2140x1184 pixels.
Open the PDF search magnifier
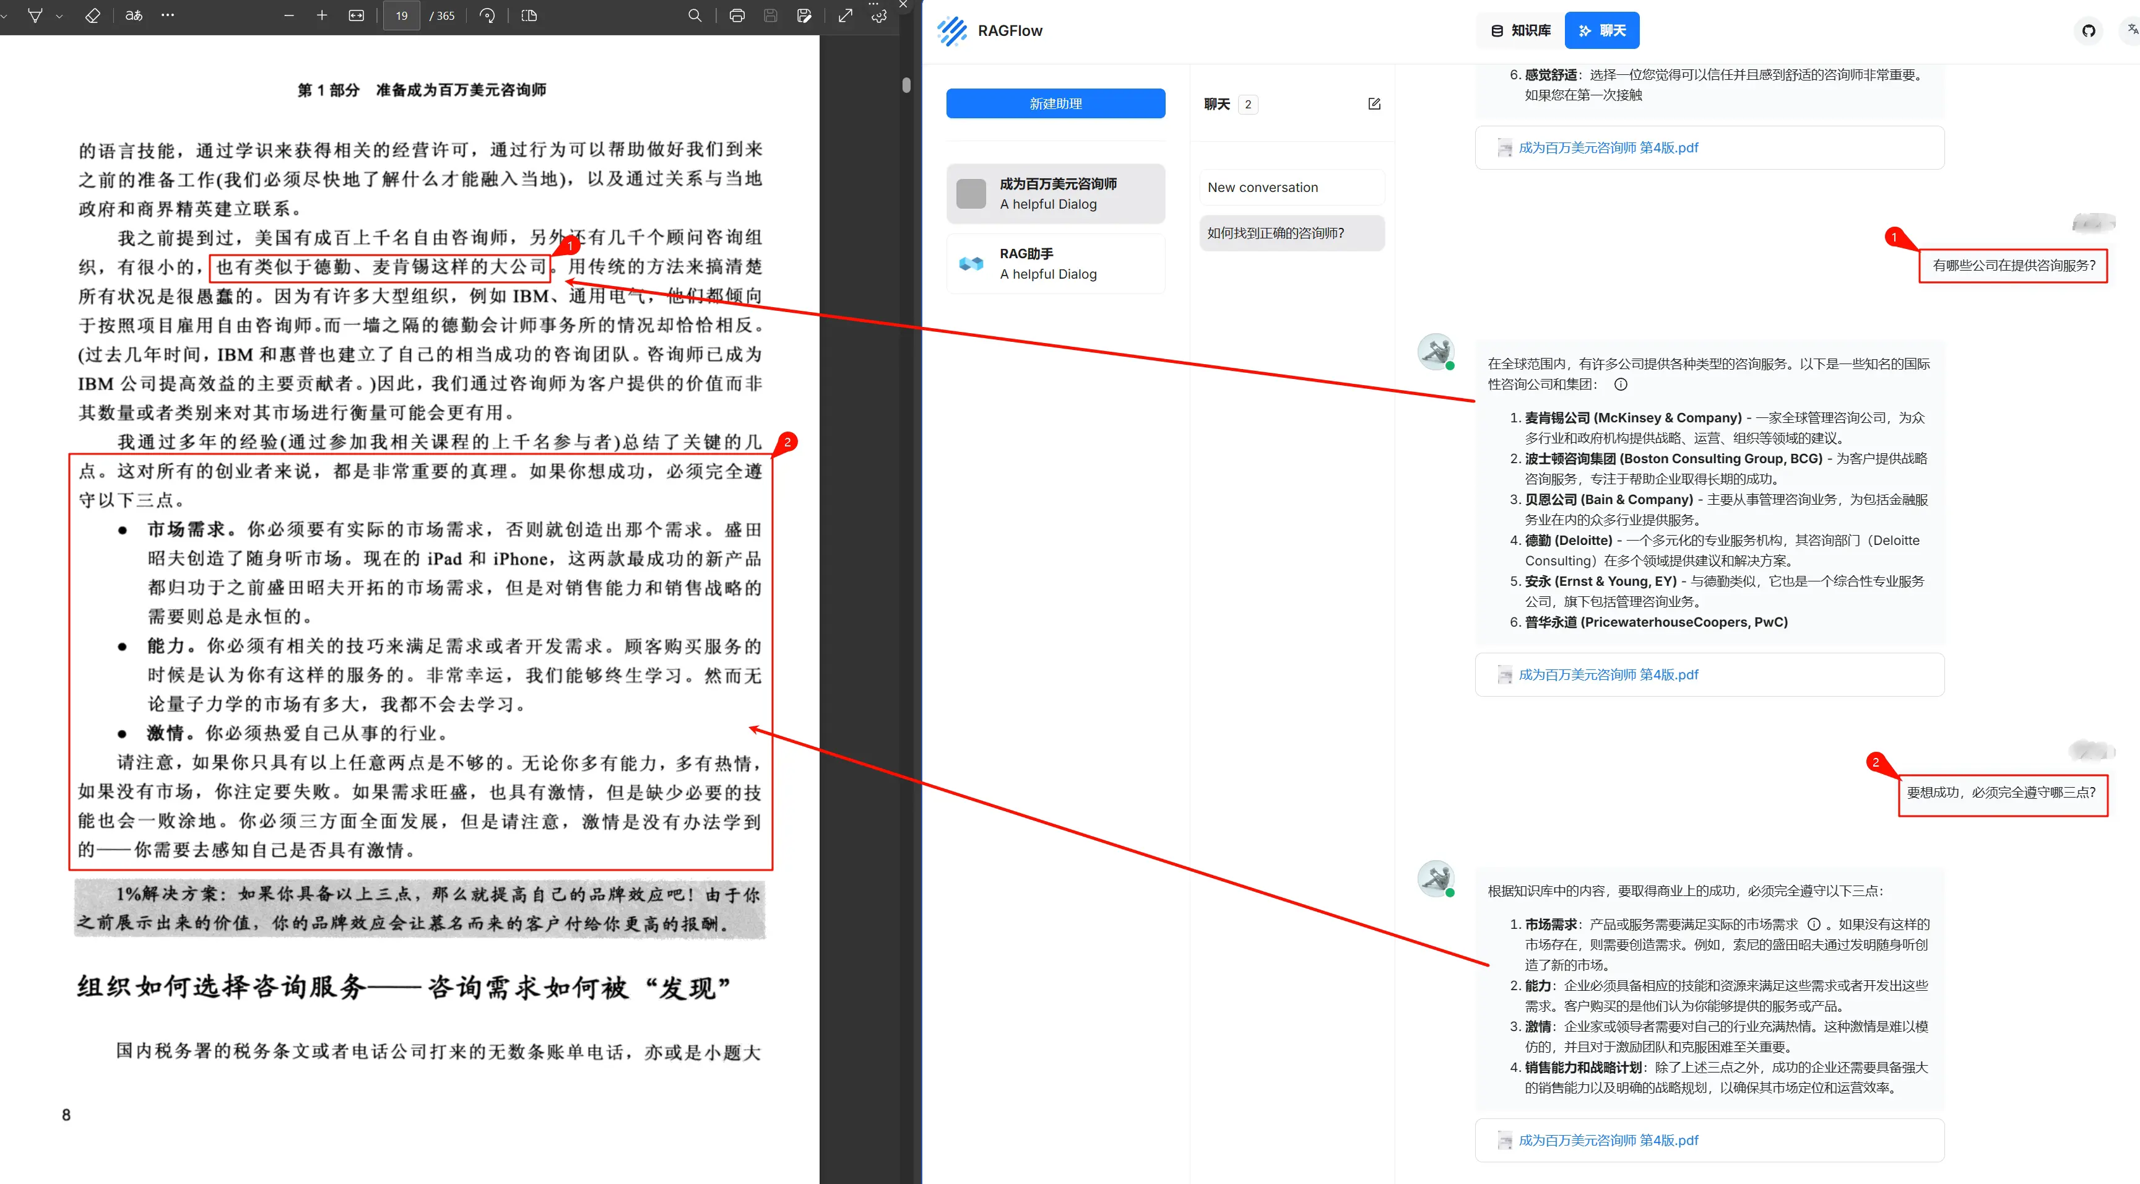coord(695,15)
